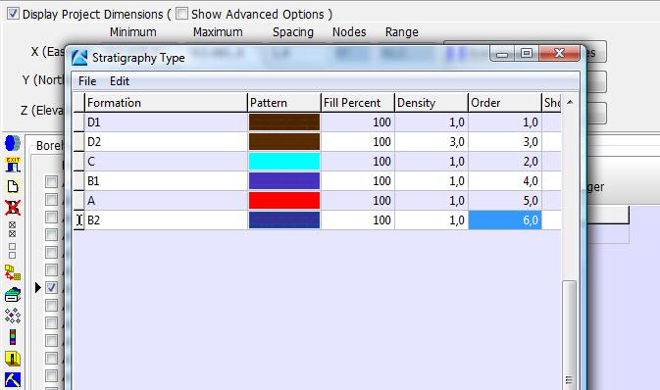
Task: Click the blue pickaxe icon
Action: [13, 379]
